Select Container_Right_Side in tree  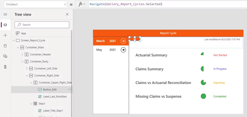click(47, 75)
